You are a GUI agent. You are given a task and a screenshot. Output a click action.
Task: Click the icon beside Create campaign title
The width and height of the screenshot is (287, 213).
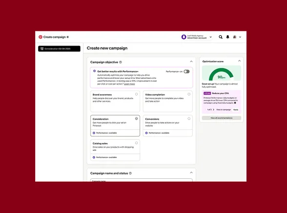click(67, 37)
